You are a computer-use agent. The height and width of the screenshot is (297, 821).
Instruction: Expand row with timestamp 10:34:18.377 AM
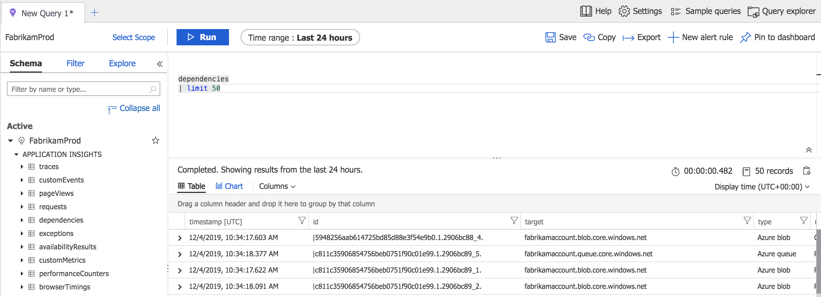[x=180, y=254]
